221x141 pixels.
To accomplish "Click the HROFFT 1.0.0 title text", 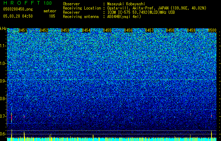I will [28, 3].
